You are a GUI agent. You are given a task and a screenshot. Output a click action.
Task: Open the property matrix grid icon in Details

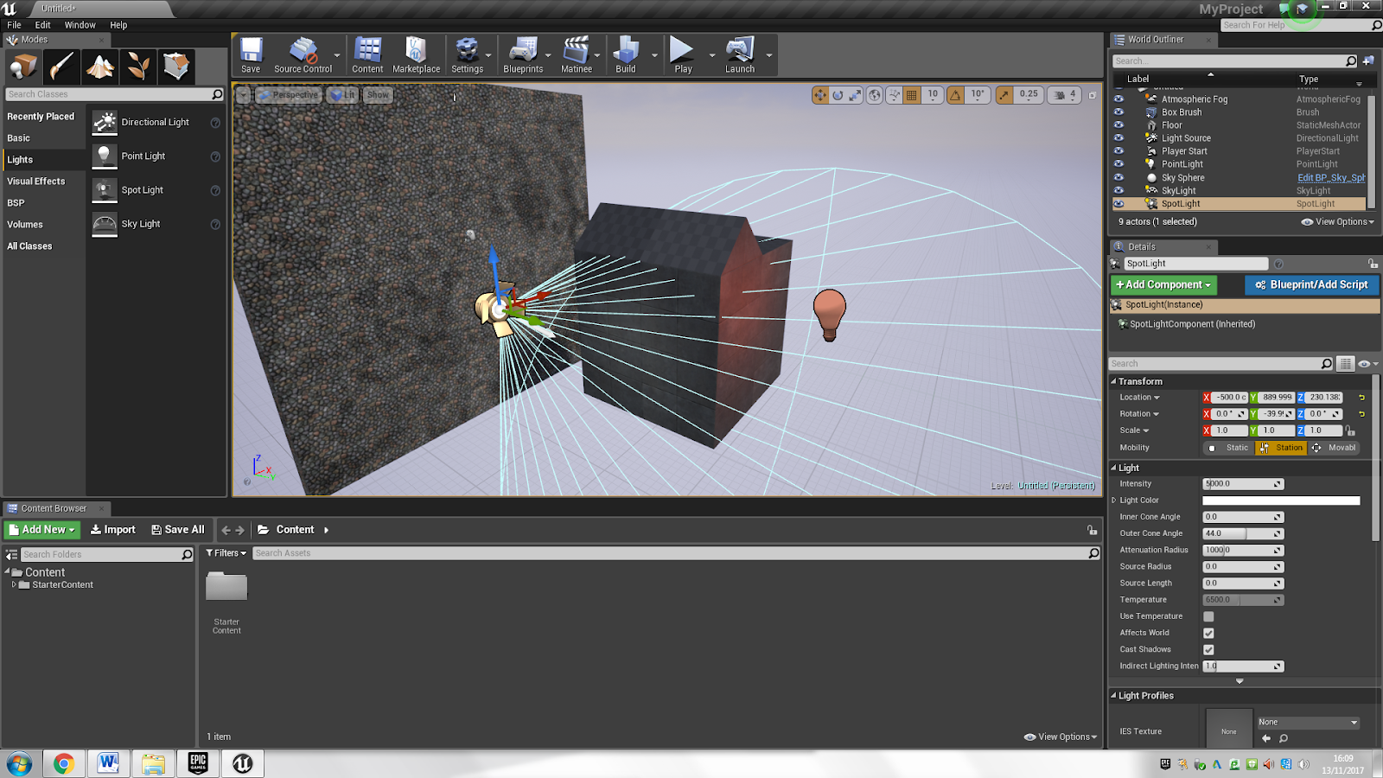coord(1346,364)
